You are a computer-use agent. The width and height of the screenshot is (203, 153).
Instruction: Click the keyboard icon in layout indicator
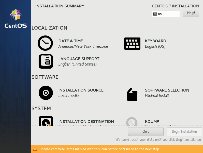tap(155, 14)
